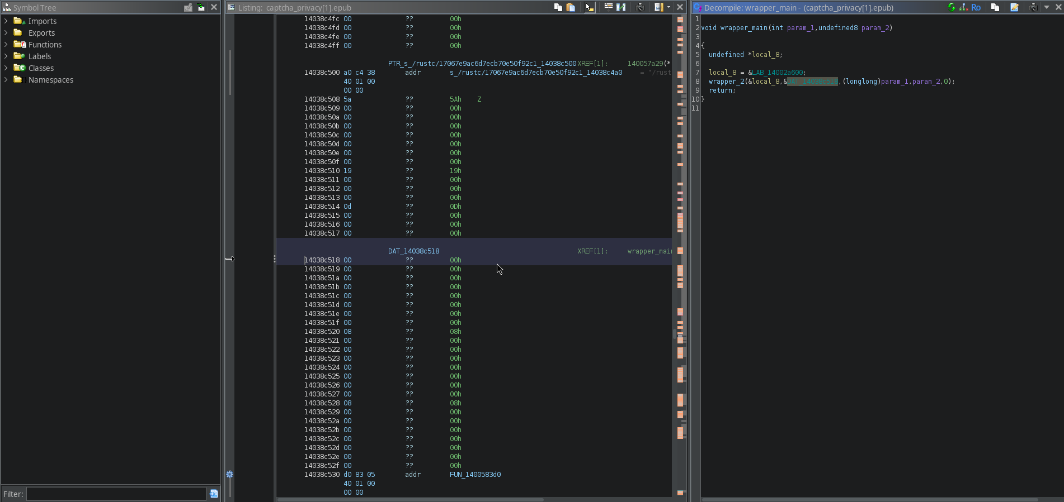Click the Copy icon in Listing toolbar
The image size is (1064, 502).
click(x=558, y=7)
